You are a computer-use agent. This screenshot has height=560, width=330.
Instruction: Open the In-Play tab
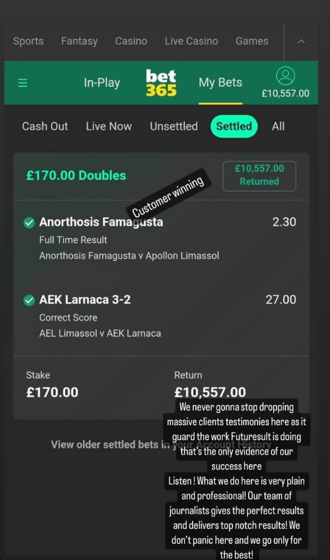coord(102,83)
